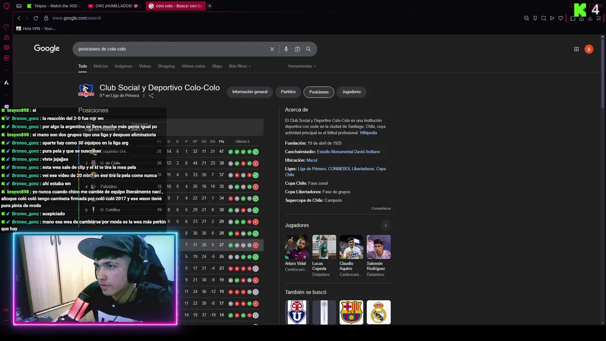The width and height of the screenshot is (606, 341).
Task: Click the Pts column header
Action: [221, 142]
